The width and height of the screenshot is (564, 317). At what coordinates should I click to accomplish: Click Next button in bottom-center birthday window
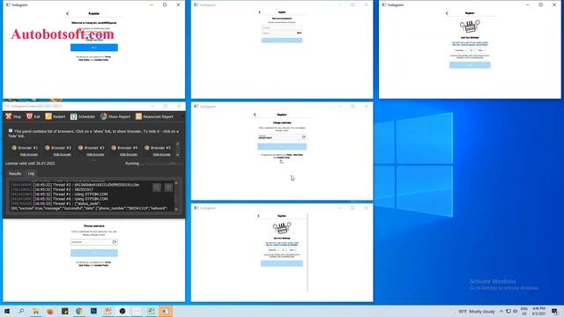pos(282,263)
